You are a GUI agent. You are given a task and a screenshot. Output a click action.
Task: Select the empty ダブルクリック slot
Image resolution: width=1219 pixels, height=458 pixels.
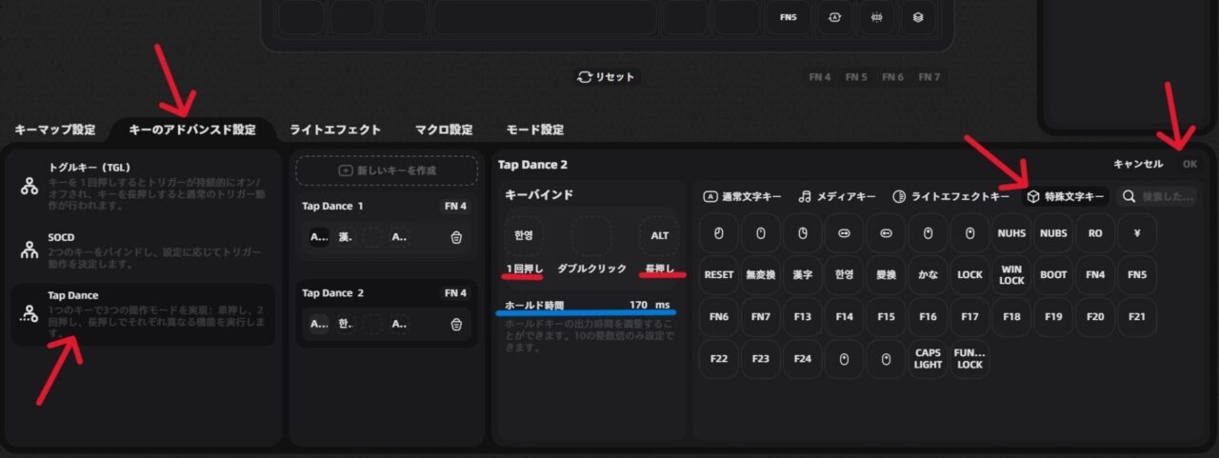[x=590, y=235]
